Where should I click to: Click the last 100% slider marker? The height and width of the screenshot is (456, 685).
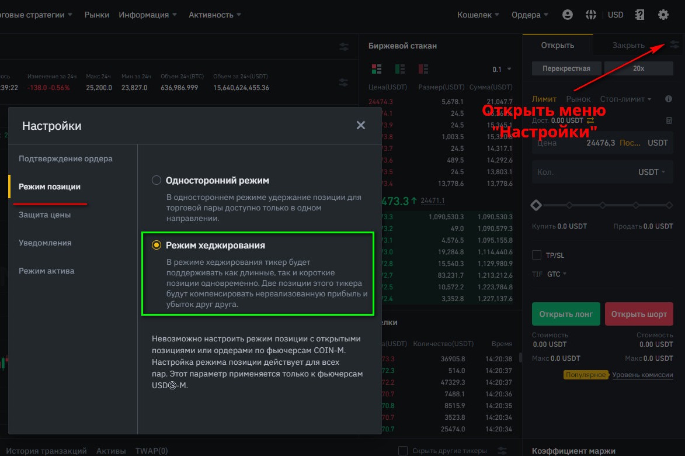(x=669, y=205)
